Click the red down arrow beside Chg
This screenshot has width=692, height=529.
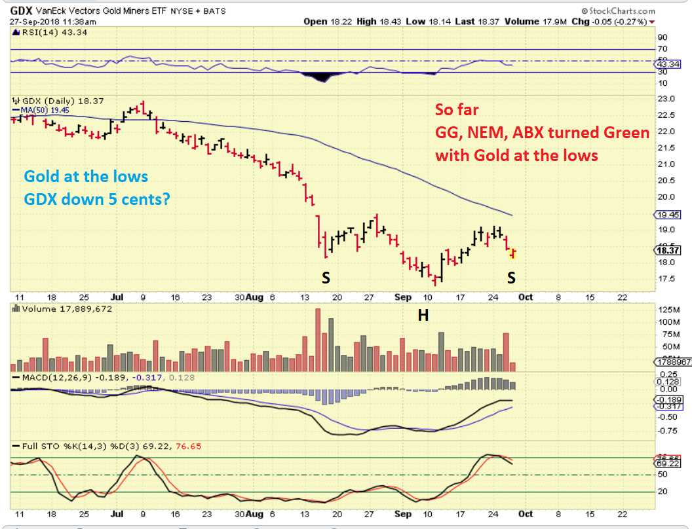click(652, 22)
